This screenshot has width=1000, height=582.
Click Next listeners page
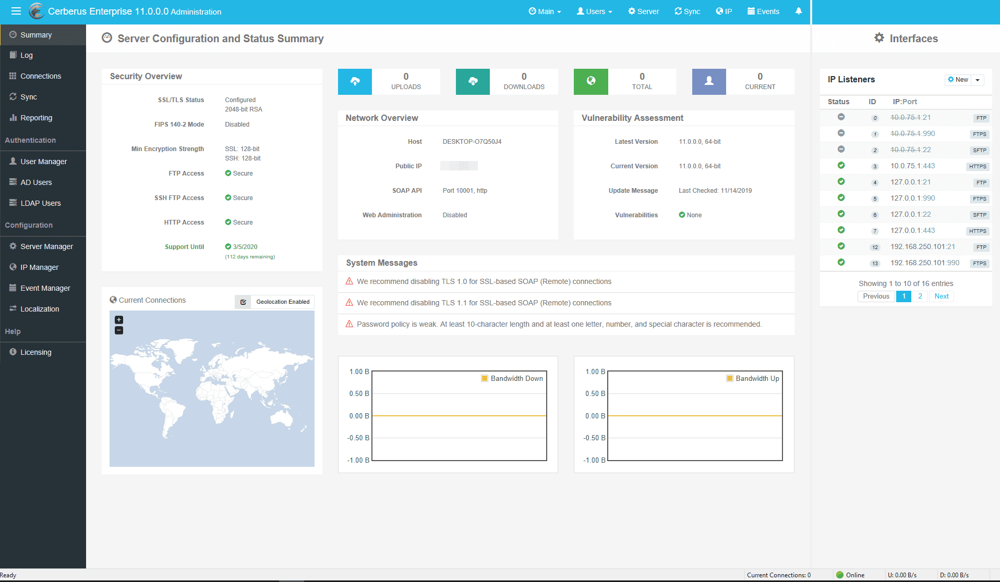pyautogui.click(x=942, y=296)
